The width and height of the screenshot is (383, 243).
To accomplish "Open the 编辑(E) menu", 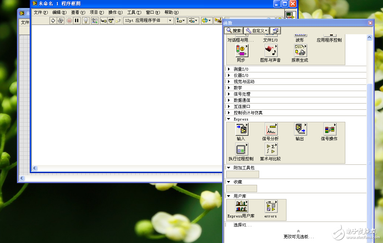I will click(60, 12).
